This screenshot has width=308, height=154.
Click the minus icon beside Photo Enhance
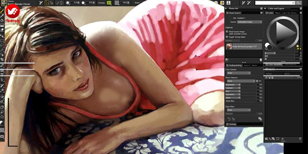260,81
